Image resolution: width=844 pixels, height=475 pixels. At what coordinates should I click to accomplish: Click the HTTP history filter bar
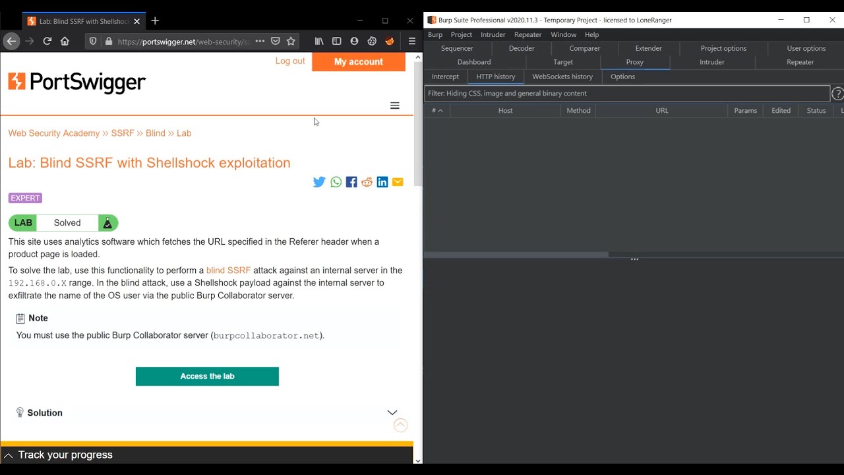pyautogui.click(x=627, y=94)
